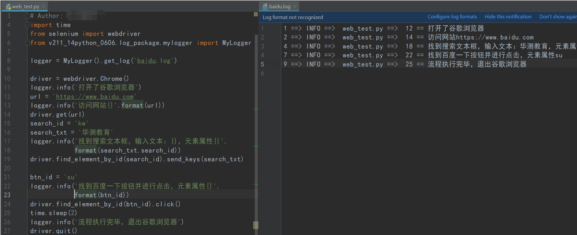Click gutter line number 27 in web_test.py
577x235 pixels.
tap(7, 231)
